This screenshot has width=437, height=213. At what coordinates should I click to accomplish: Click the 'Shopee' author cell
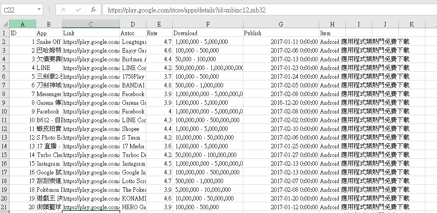tap(133, 129)
